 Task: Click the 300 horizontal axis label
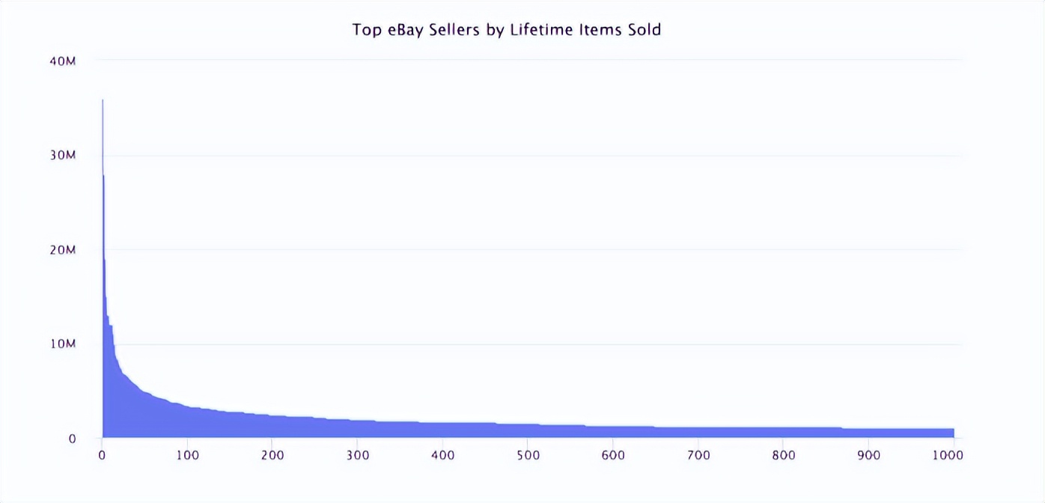358,454
